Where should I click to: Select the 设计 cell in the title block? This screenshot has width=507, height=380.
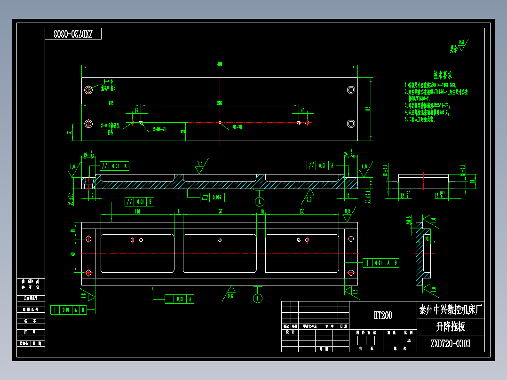290,332
